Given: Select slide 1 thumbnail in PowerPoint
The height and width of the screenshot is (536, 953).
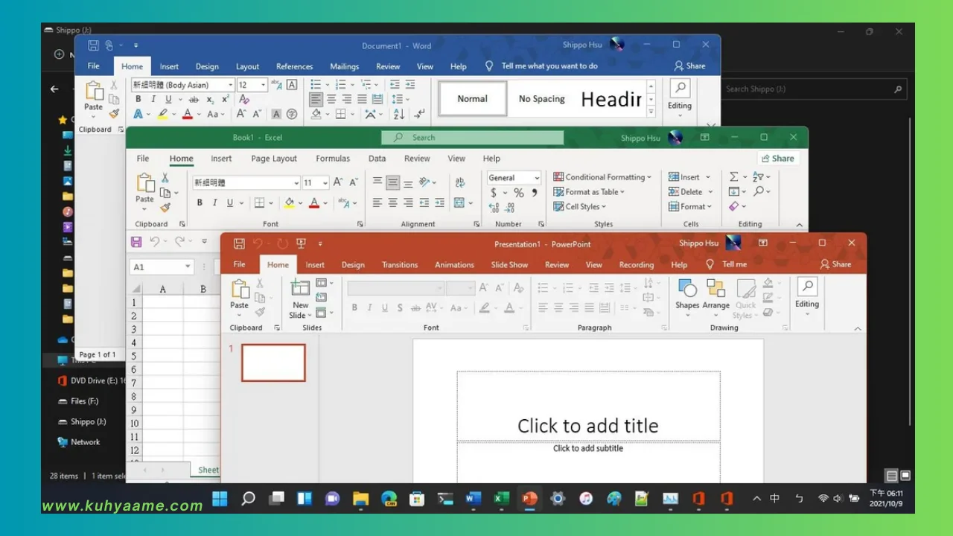Looking at the screenshot, I should tap(273, 363).
